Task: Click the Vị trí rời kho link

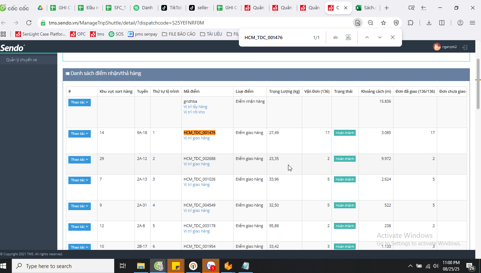Action: pos(194,112)
